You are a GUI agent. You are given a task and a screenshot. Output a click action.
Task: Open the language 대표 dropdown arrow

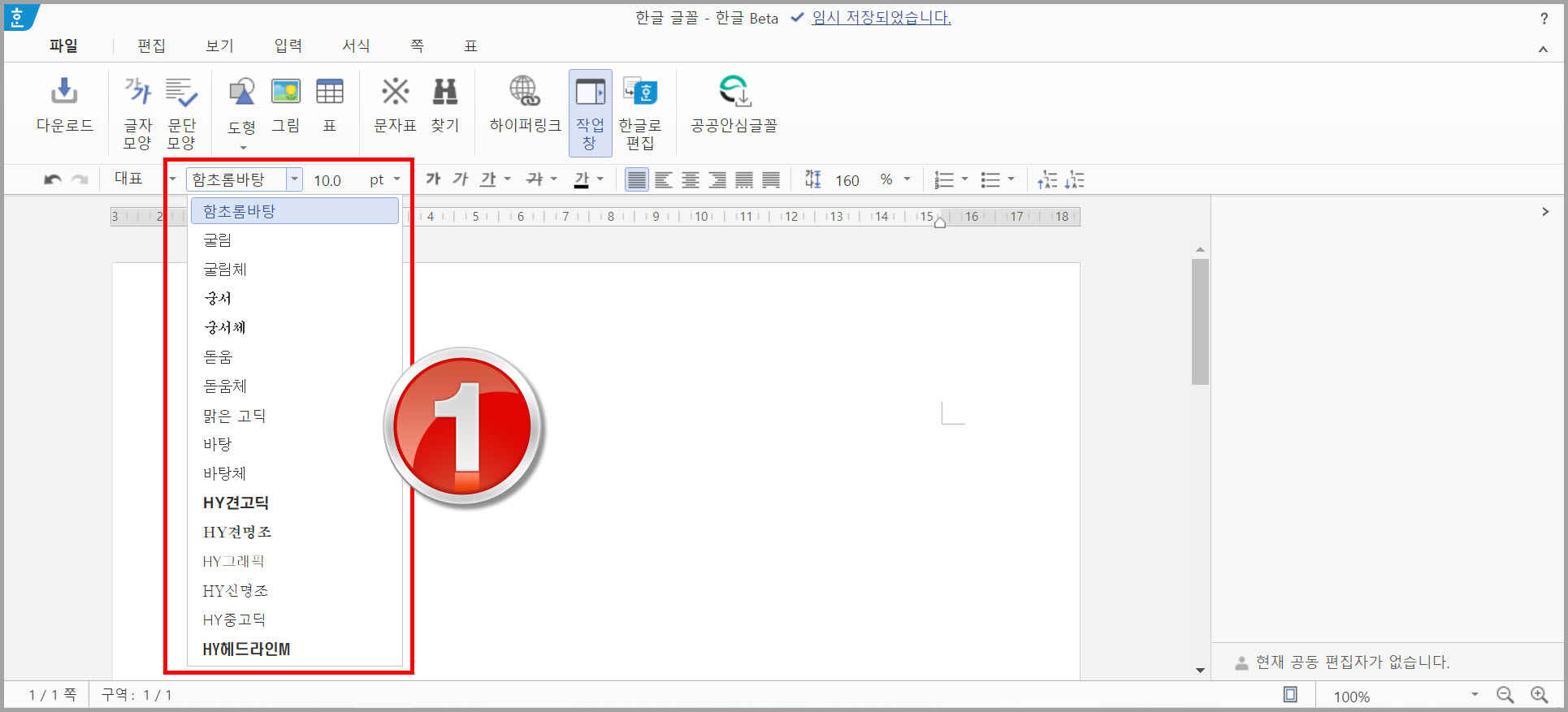(x=172, y=179)
